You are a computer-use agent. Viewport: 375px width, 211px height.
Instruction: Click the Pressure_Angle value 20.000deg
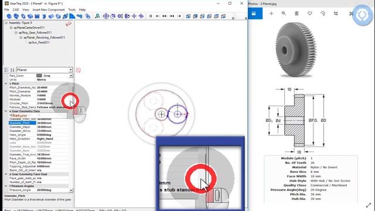(44, 190)
